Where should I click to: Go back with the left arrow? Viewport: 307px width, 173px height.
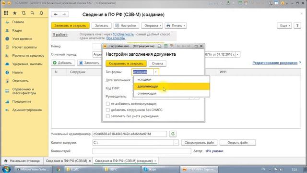pyautogui.click(x=56, y=14)
